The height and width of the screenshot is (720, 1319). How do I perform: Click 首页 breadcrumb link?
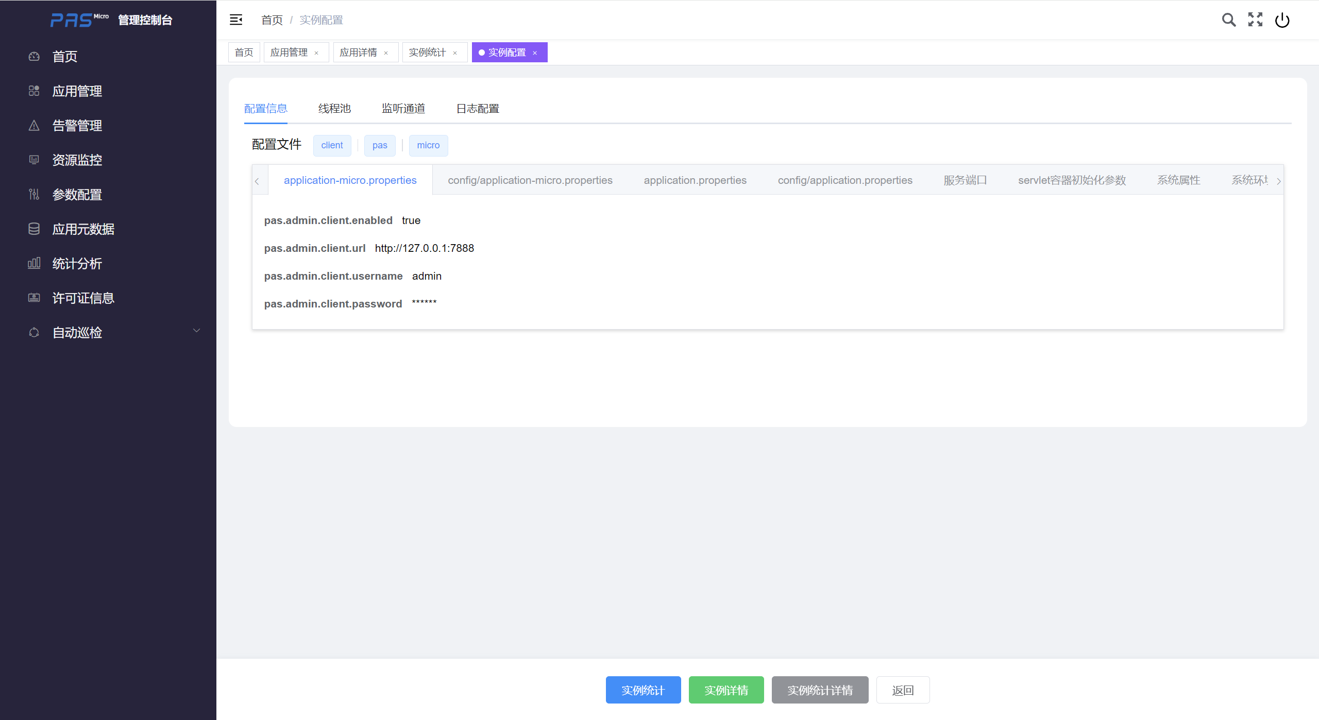point(272,20)
